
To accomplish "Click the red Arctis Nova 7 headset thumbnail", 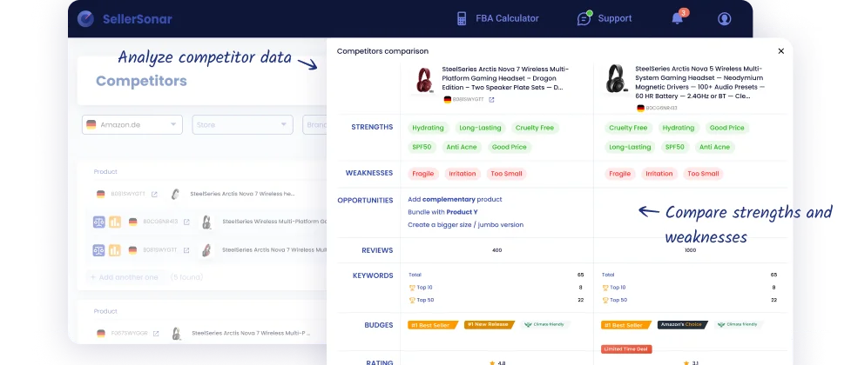I will 423,80.
